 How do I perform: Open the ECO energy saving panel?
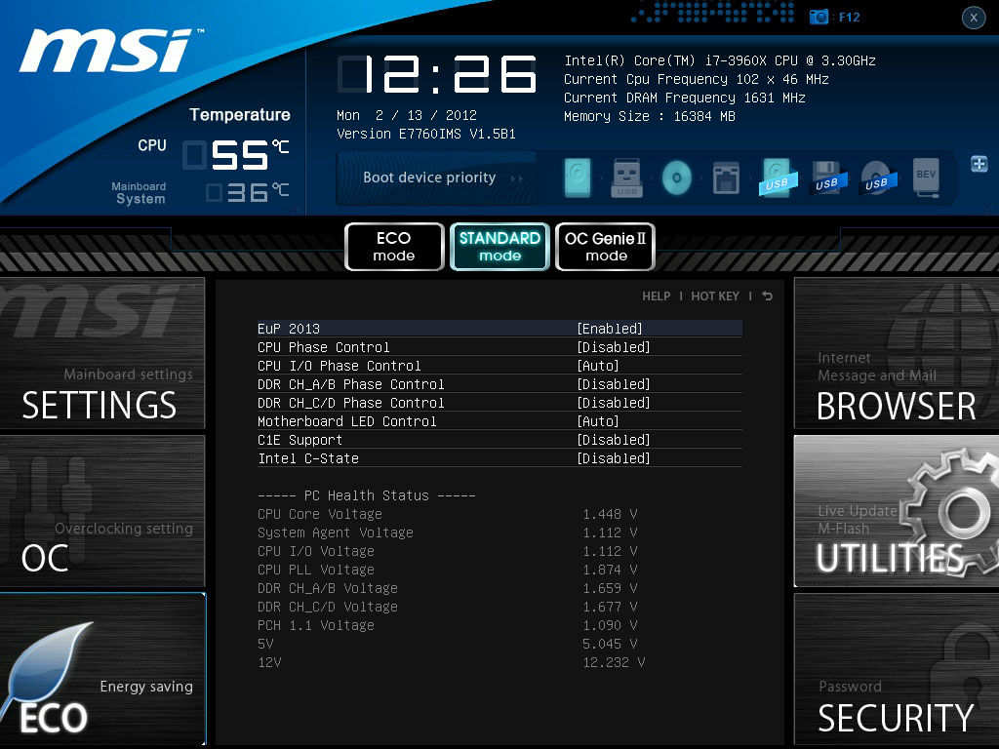[x=102, y=669]
